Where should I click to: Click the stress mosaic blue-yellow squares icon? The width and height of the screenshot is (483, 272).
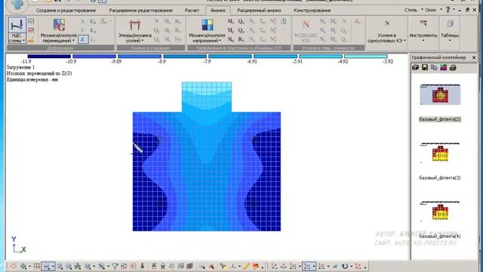[207, 25]
